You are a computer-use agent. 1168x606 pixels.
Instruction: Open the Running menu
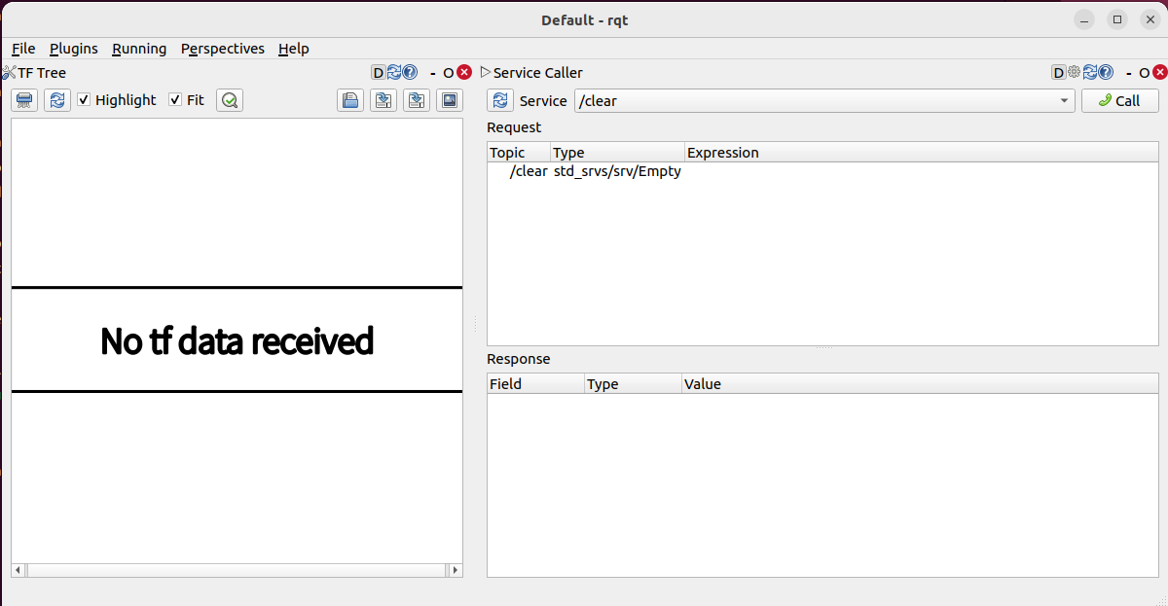(x=139, y=49)
